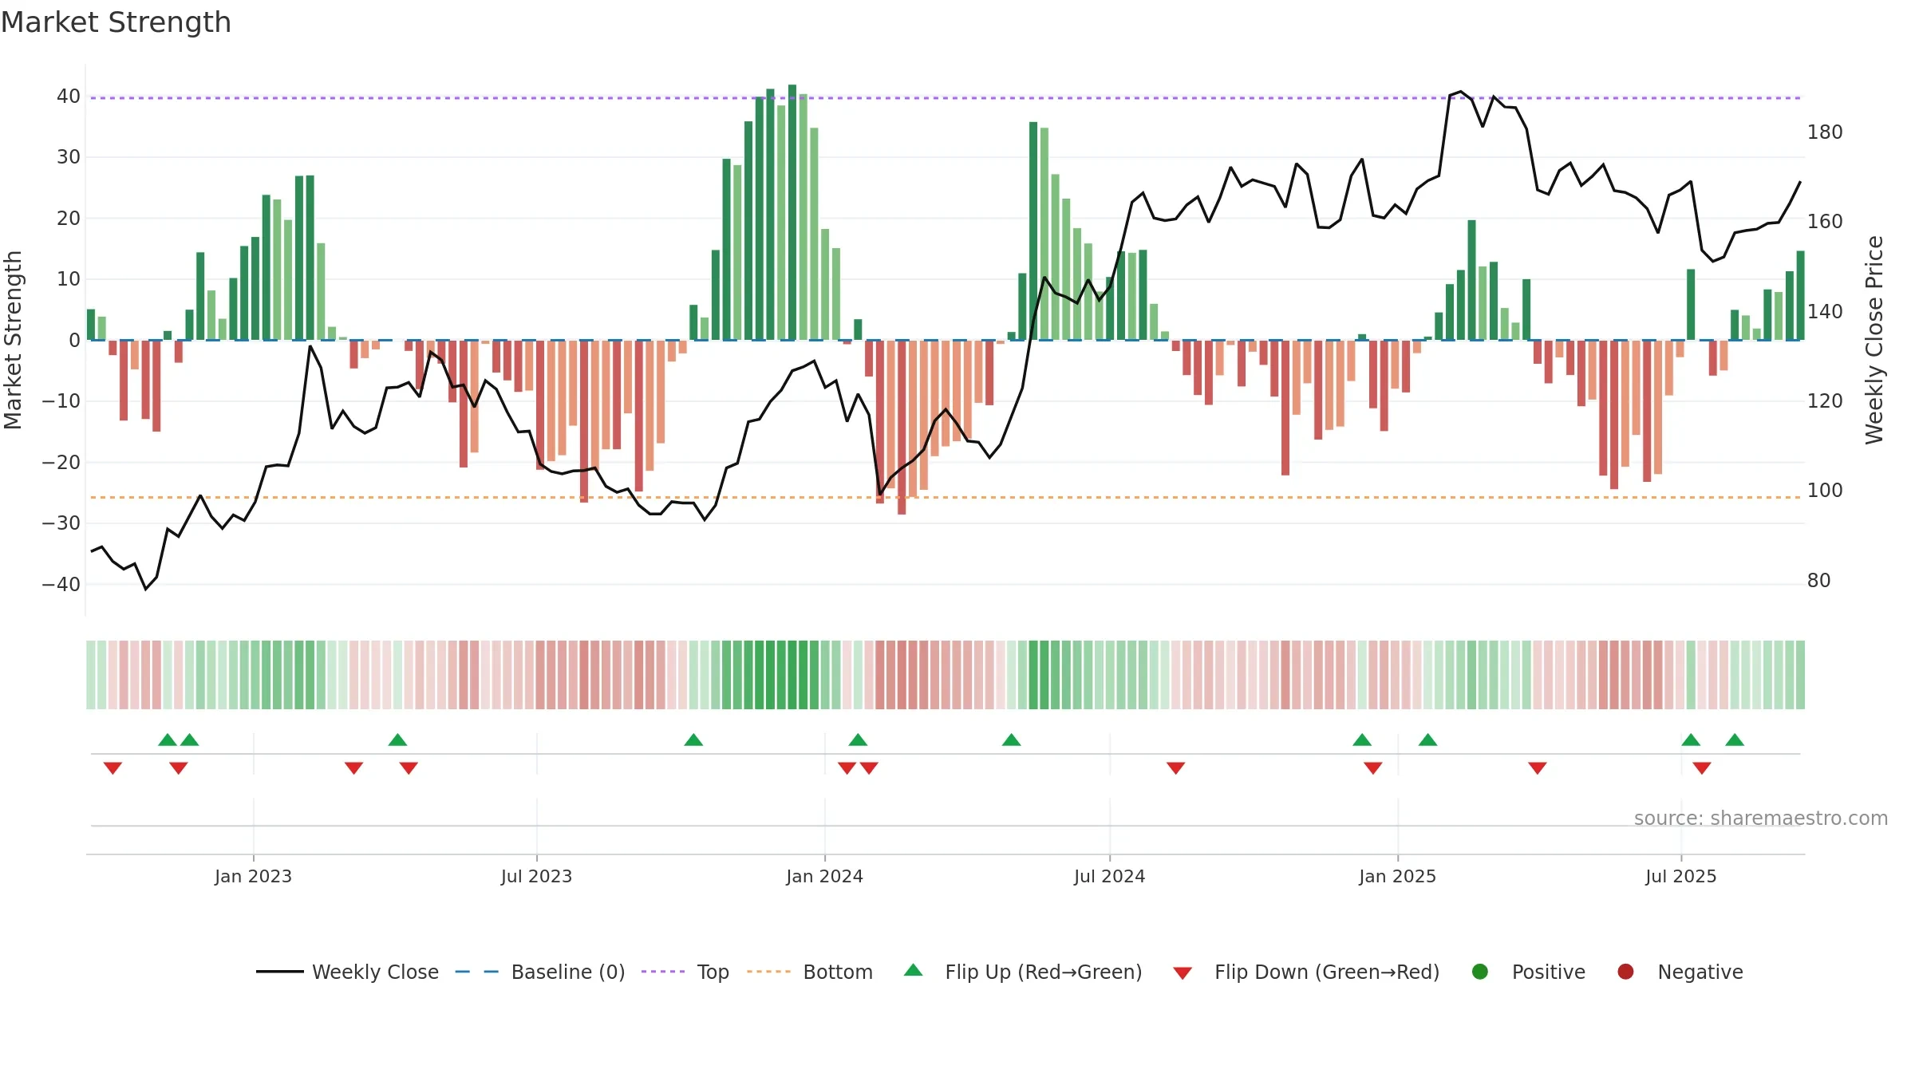
Task: Click the final green bar at chart's right edge
Action: click(x=1800, y=295)
